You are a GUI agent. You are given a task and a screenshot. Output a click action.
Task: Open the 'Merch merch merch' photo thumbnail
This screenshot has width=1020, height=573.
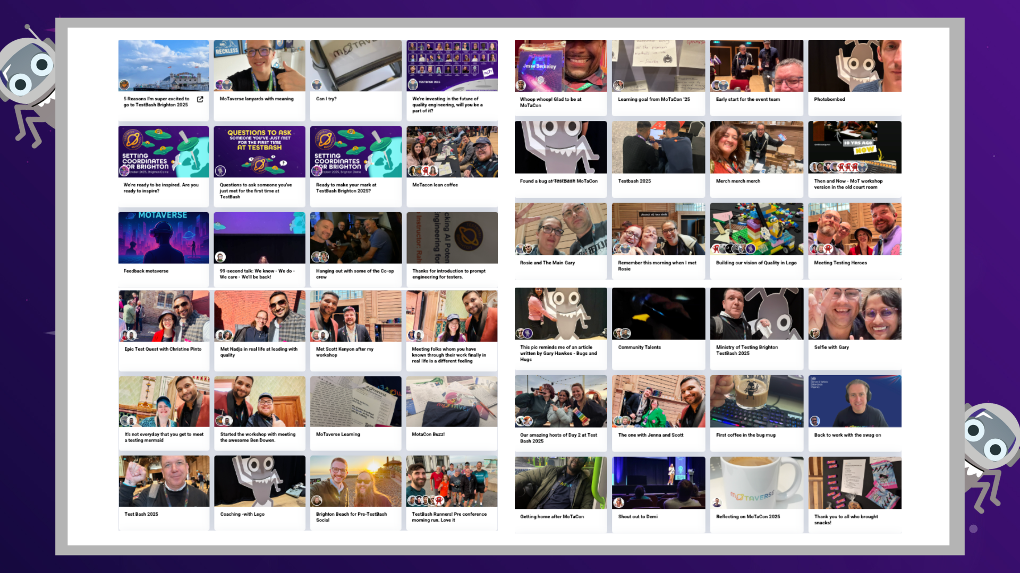click(756, 147)
